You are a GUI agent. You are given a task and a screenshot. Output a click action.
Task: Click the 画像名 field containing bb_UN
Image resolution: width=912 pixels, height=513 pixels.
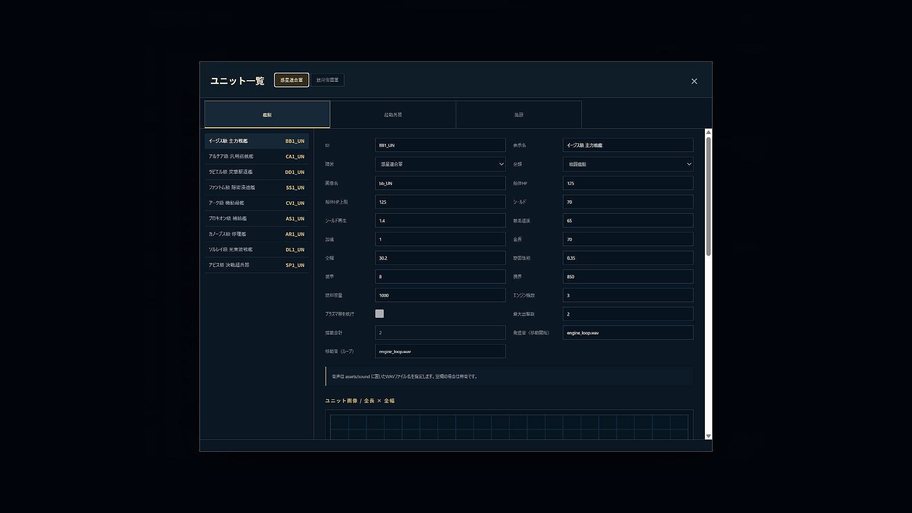(x=440, y=183)
